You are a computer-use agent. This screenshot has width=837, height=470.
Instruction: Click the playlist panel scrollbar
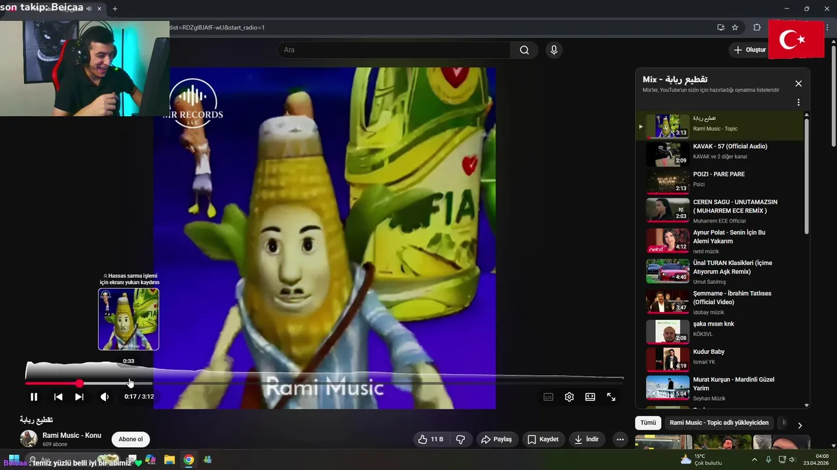pos(806,176)
